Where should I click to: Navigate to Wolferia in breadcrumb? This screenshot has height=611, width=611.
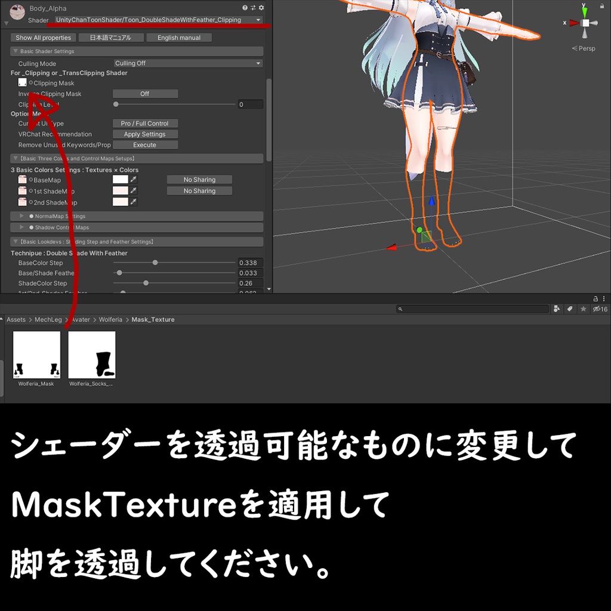110,320
